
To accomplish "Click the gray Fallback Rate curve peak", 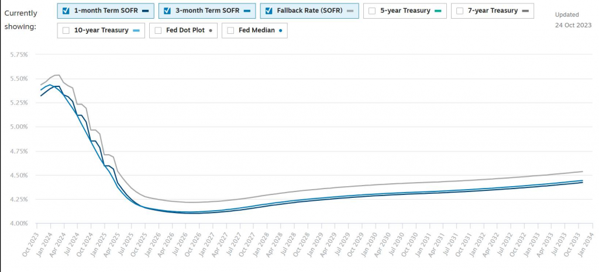I will pyautogui.click(x=57, y=75).
